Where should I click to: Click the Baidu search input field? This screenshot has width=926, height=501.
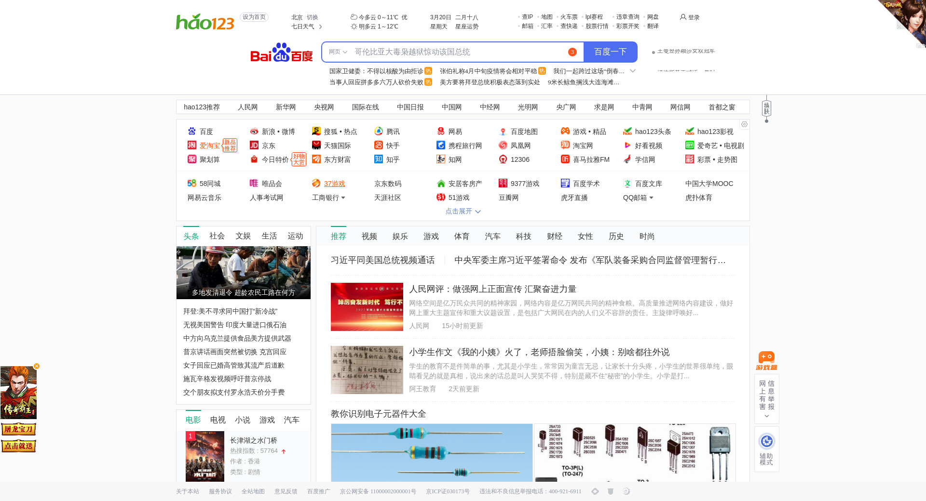point(458,52)
